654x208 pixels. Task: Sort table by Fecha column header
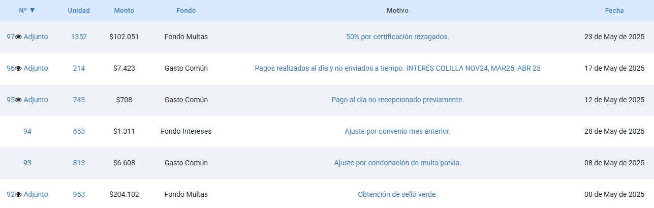click(x=614, y=11)
